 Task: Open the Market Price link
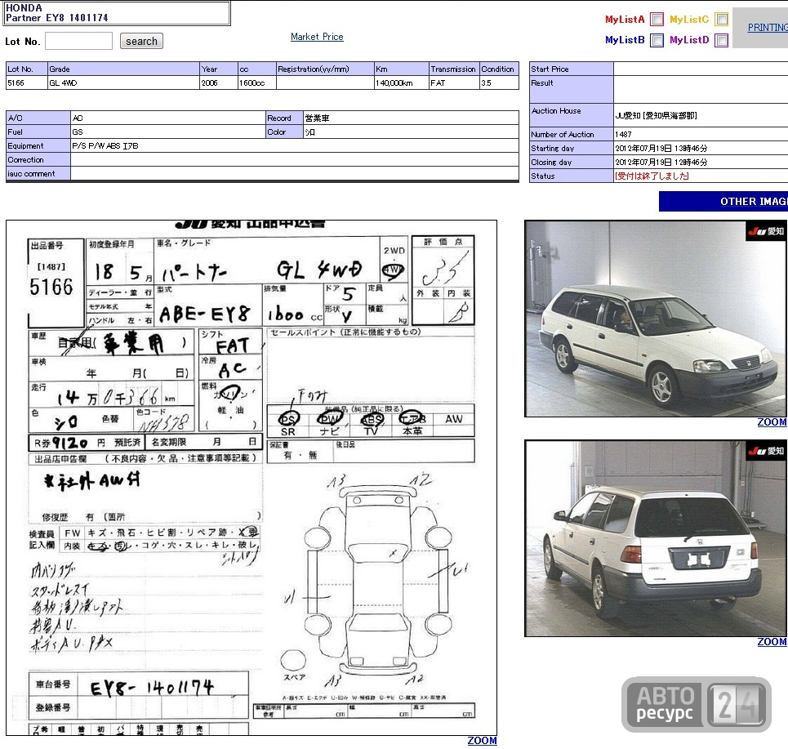click(x=317, y=37)
